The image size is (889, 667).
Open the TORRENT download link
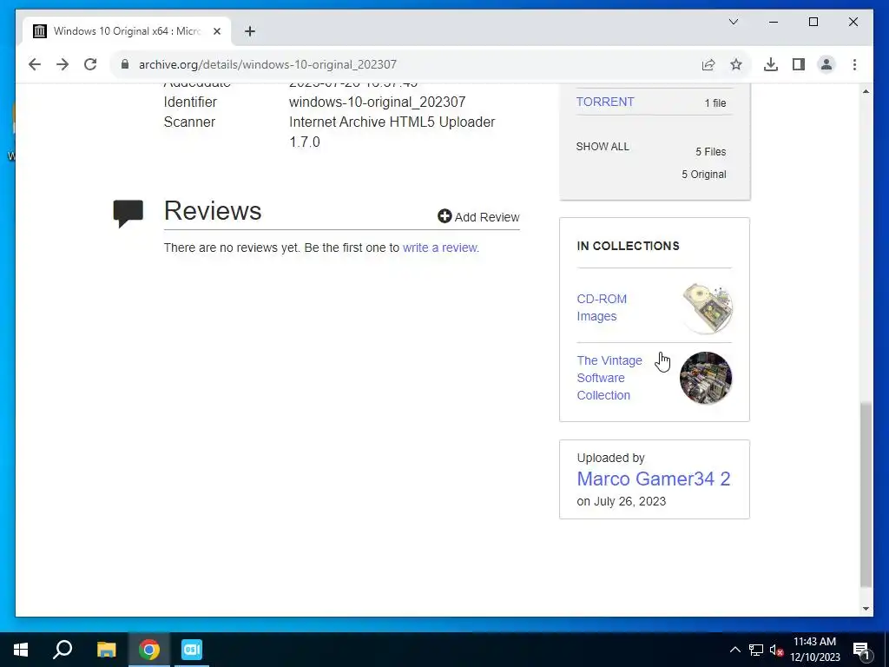[x=605, y=102]
